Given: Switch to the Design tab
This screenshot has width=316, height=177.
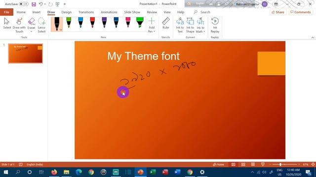Looking at the screenshot, I should pyautogui.click(x=67, y=12).
